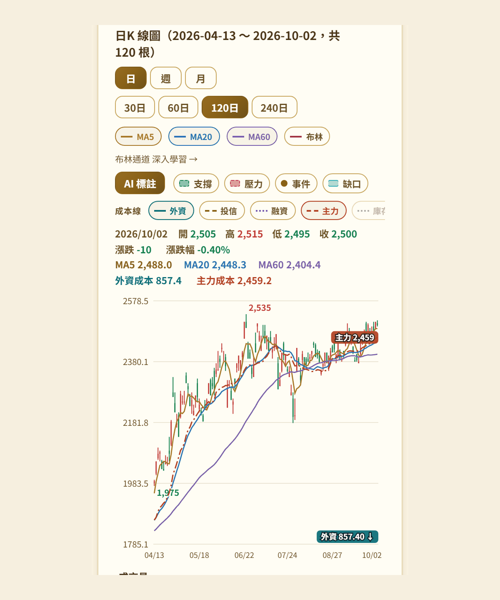This screenshot has height=600, width=500.
Task: Toggle 主力 cost line
Action: [324, 210]
